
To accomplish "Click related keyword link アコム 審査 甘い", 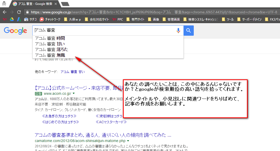I will pyautogui.click(x=72, y=72).
